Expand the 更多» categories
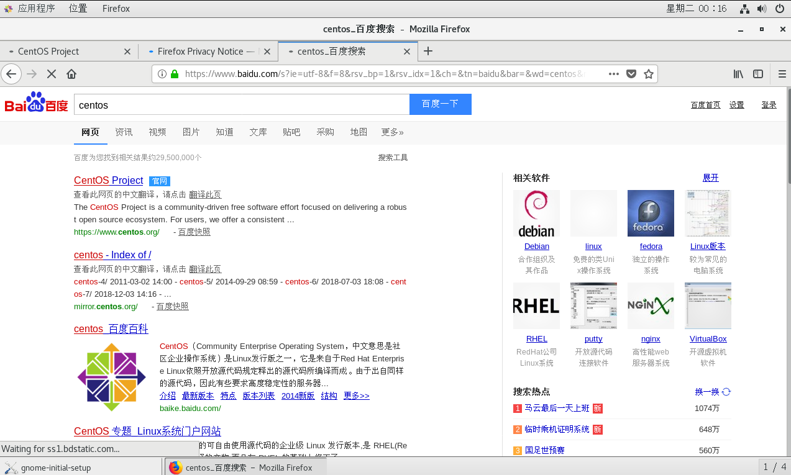Screen dimensions: 791x475 pyautogui.click(x=393, y=132)
